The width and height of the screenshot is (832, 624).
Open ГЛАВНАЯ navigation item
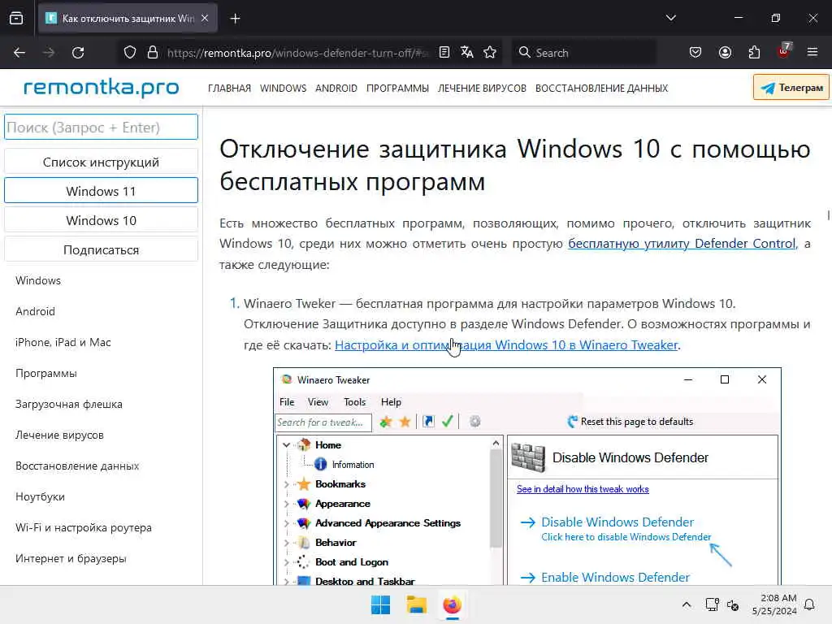(229, 88)
